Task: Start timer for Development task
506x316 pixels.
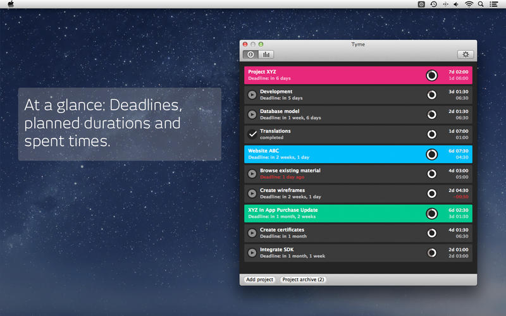Action: [x=252, y=95]
